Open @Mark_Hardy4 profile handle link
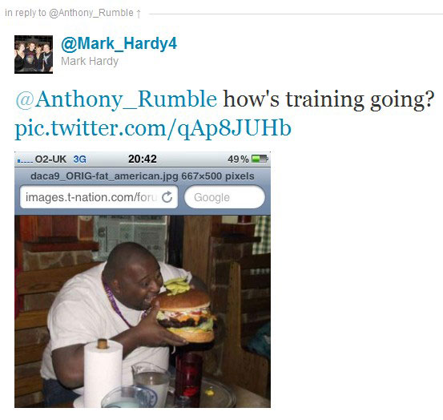The width and height of the screenshot is (443, 420). [x=119, y=44]
